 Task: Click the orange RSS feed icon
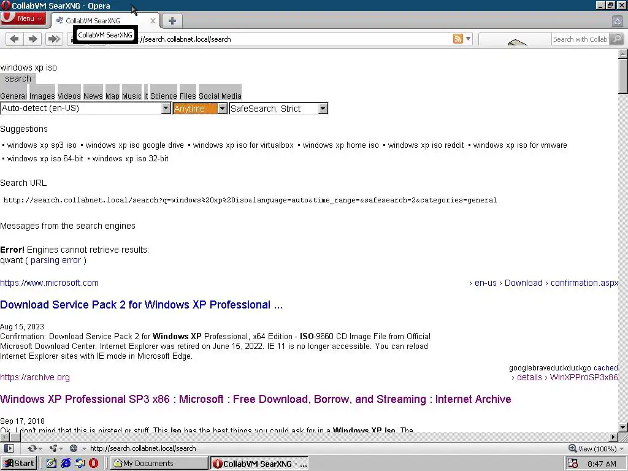458,39
